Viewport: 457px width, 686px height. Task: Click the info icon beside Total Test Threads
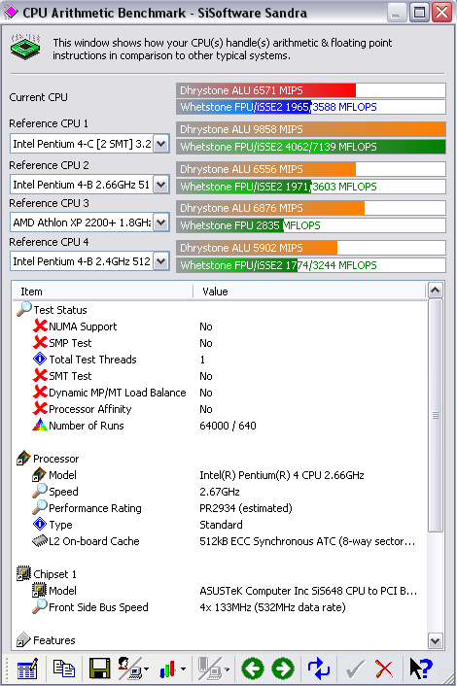coord(40,360)
